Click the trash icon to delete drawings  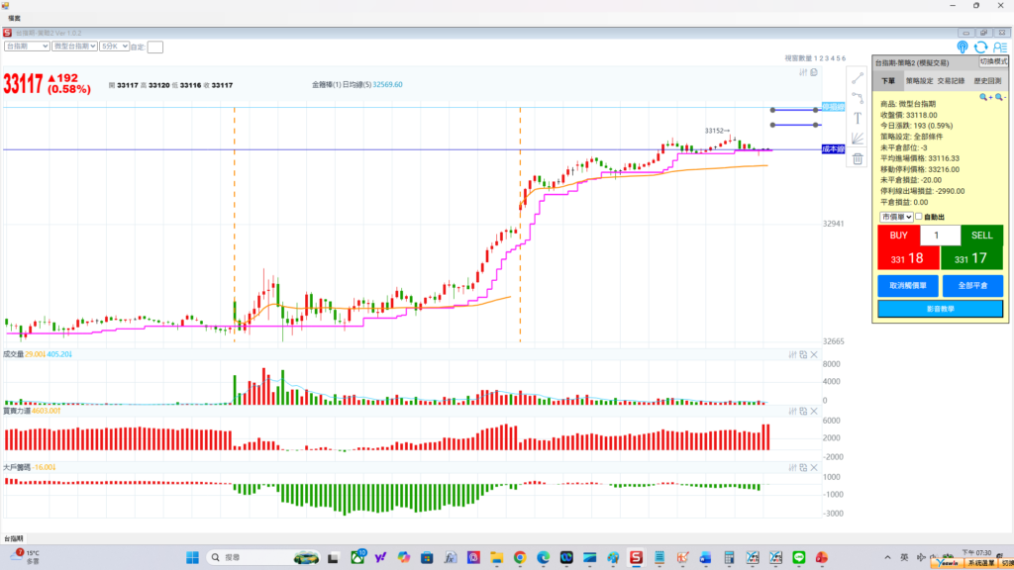[x=858, y=158]
